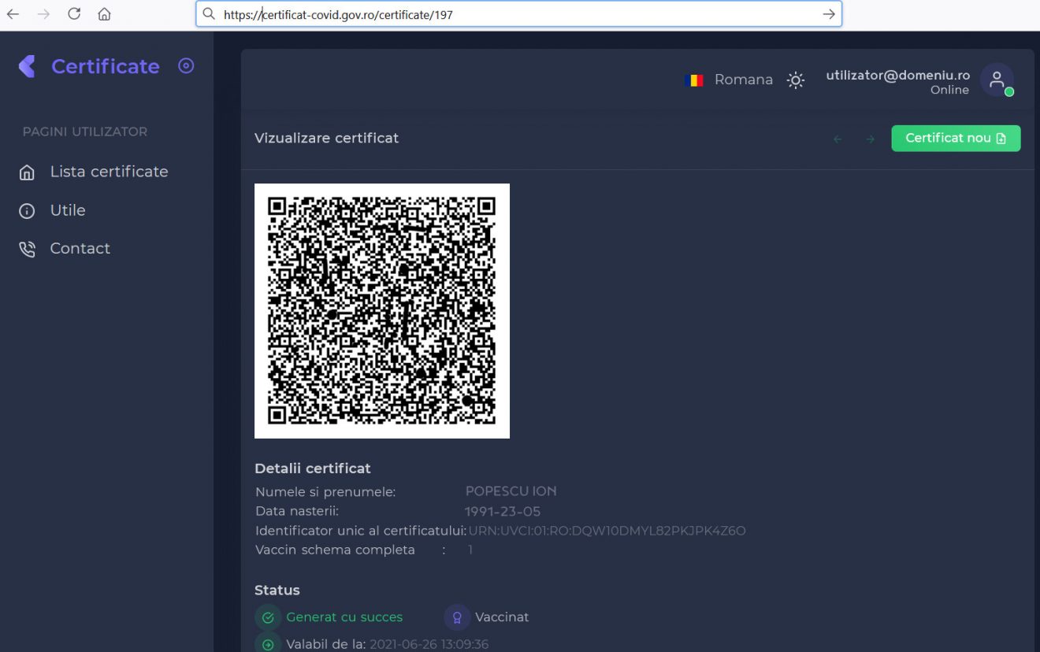
Task: Click the Certificate logo icon
Action: point(28,66)
